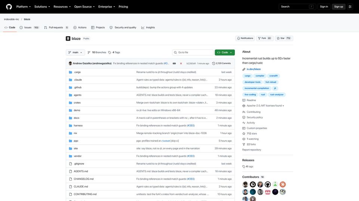This screenshot has height=201, width=359.
Task: View the failed CI status X icon
Action: tap(181, 63)
